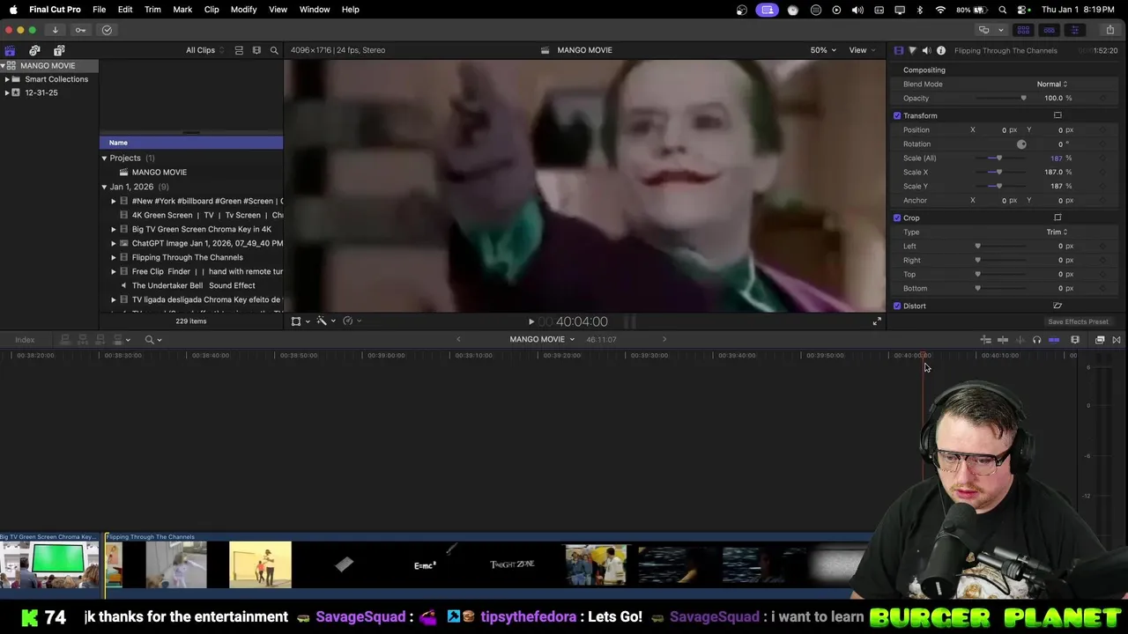Viewport: 1128px width, 634px height.
Task: Toggle the browser layout button
Action: [x=1023, y=30]
